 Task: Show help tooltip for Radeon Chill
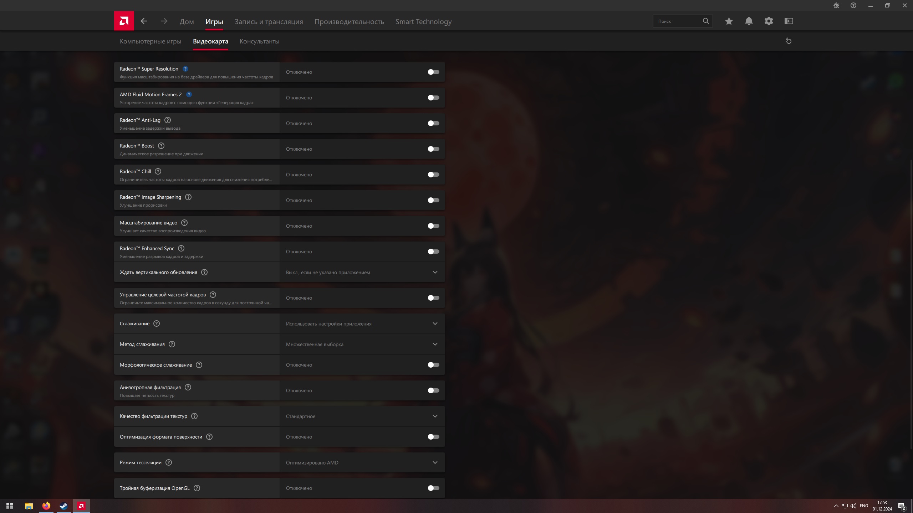tap(158, 171)
